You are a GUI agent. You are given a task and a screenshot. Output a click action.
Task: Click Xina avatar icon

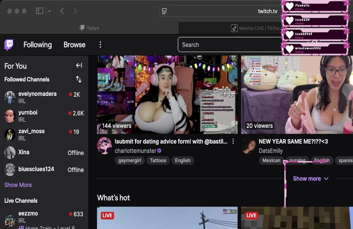coord(10,153)
